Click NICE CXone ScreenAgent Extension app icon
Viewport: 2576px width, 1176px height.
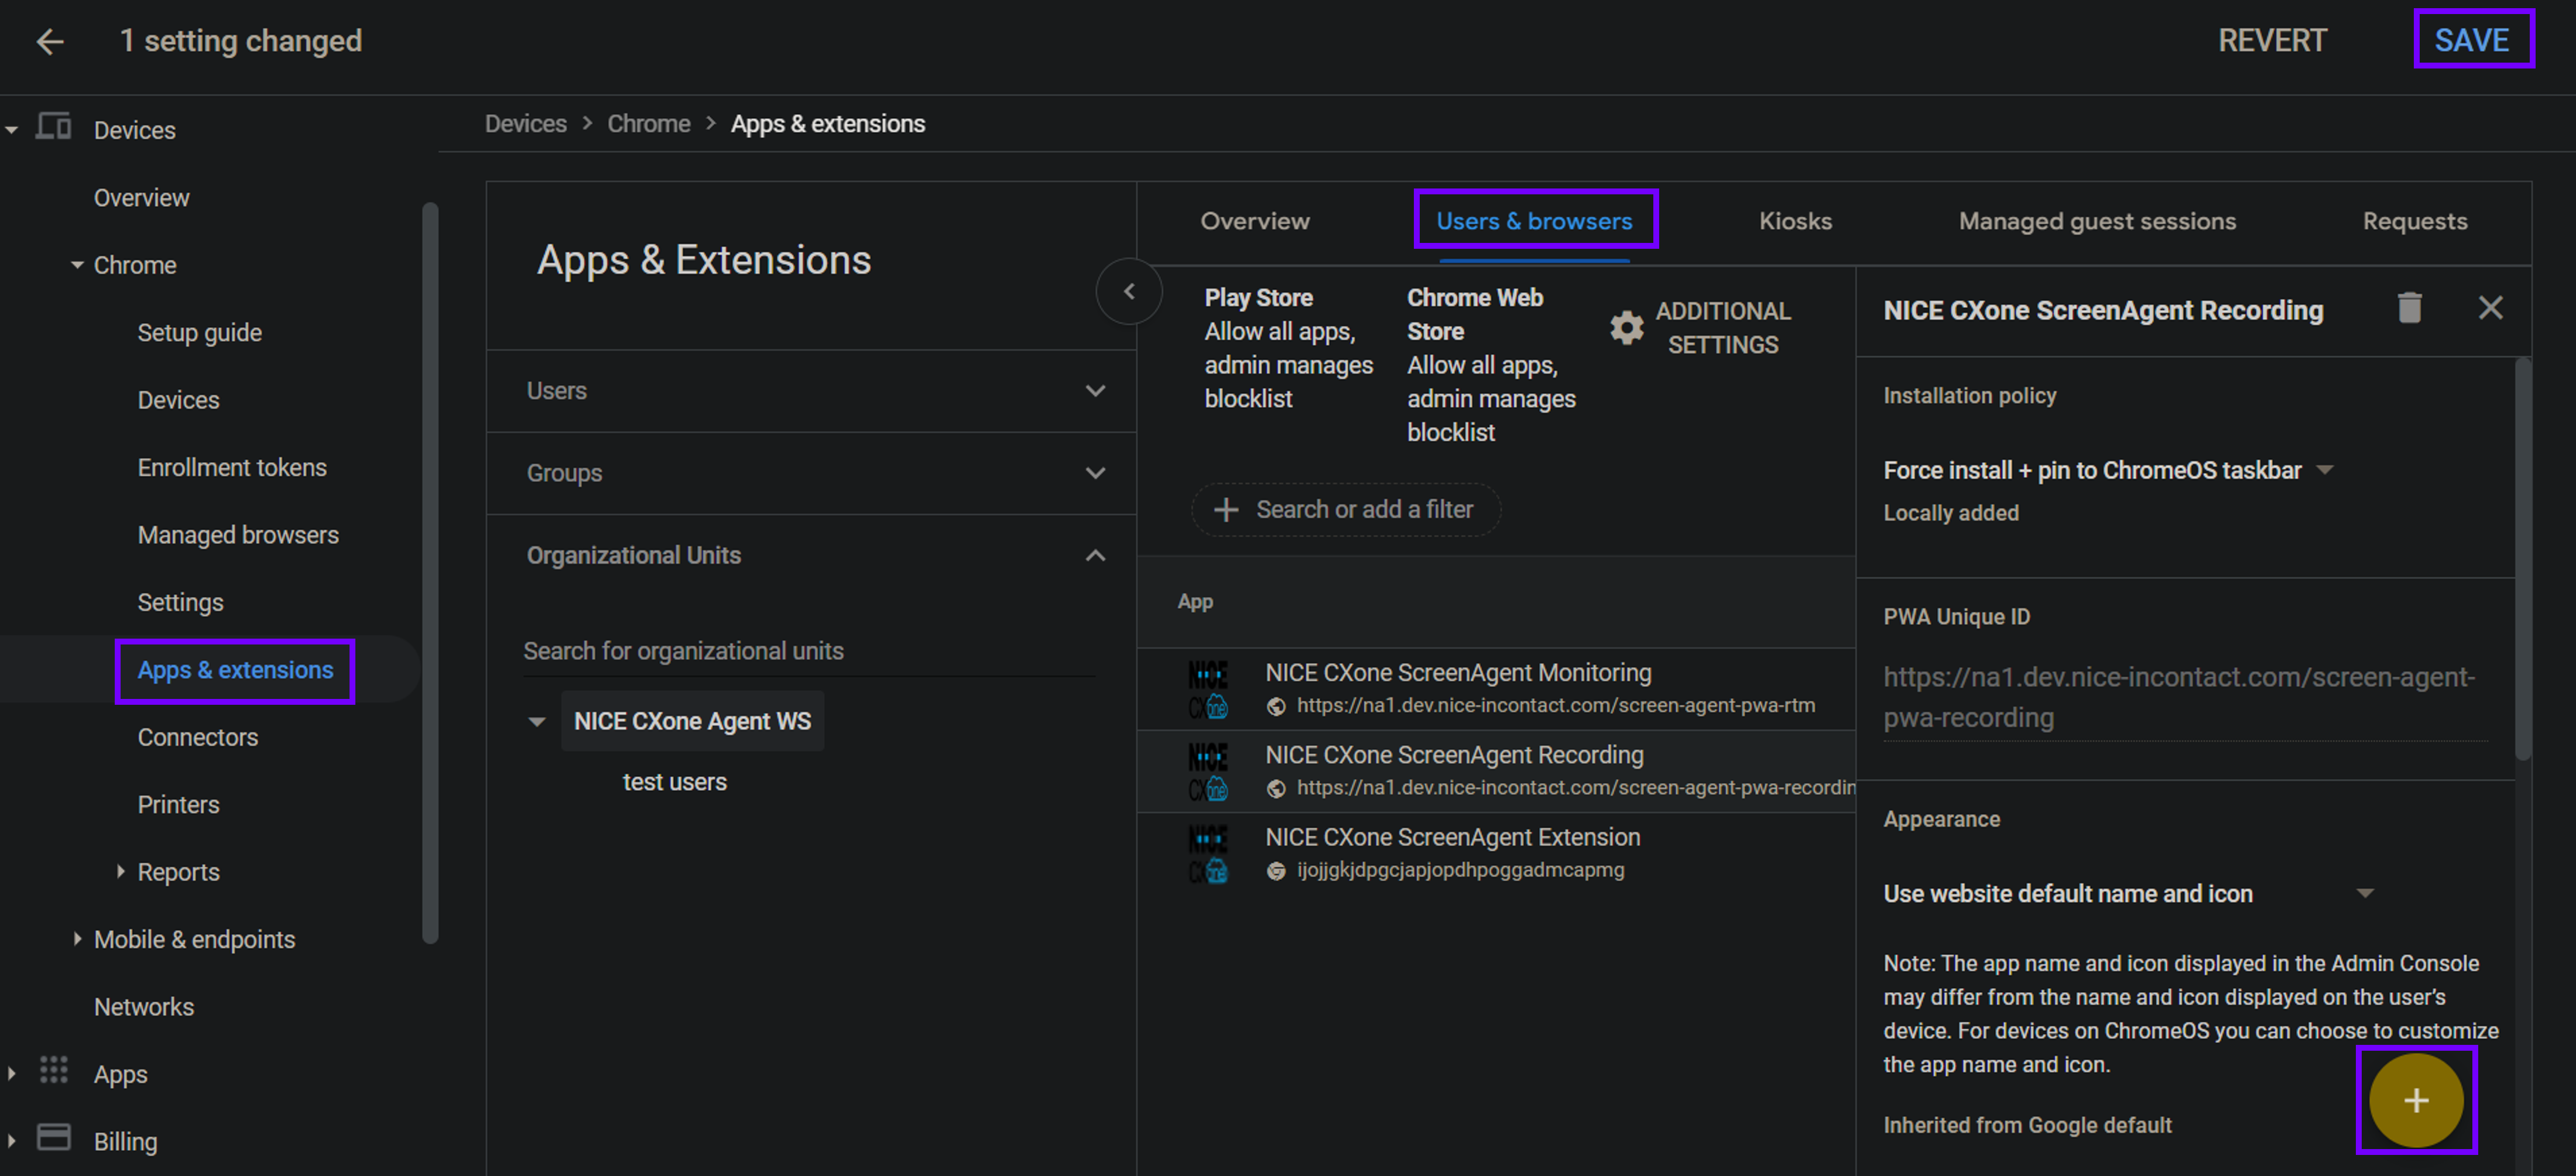1207,853
